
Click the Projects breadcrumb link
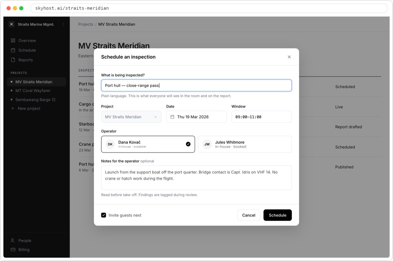pyautogui.click(x=86, y=24)
